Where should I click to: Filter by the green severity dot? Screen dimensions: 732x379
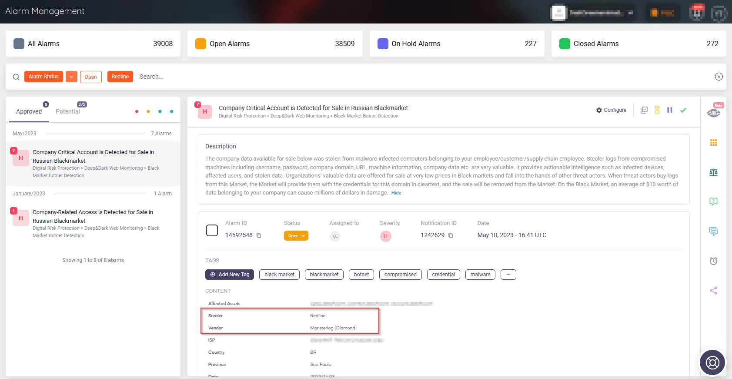point(160,111)
